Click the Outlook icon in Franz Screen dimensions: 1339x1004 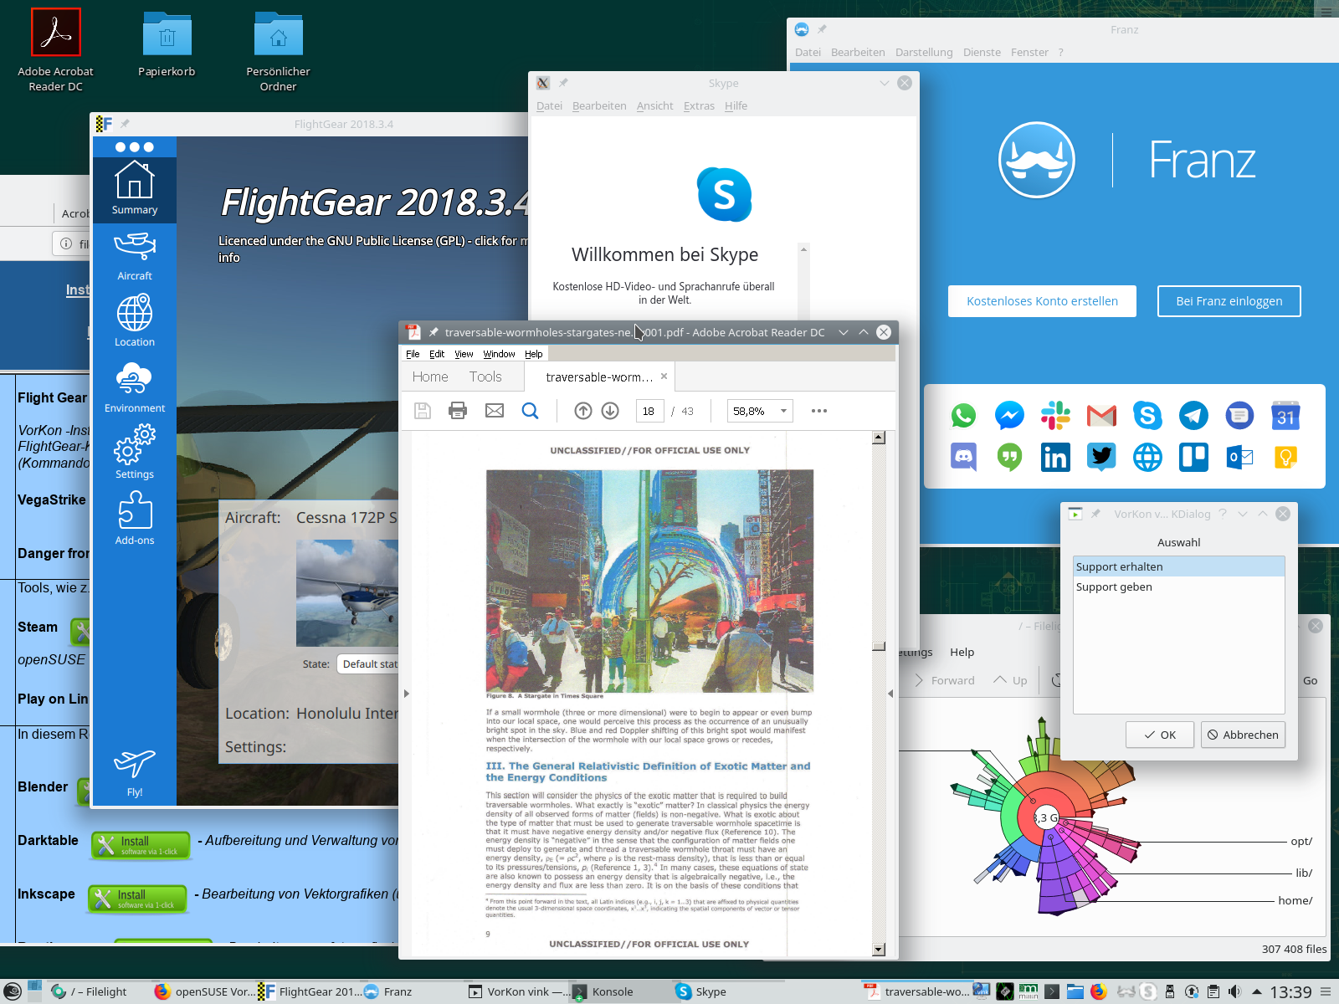[1239, 457]
